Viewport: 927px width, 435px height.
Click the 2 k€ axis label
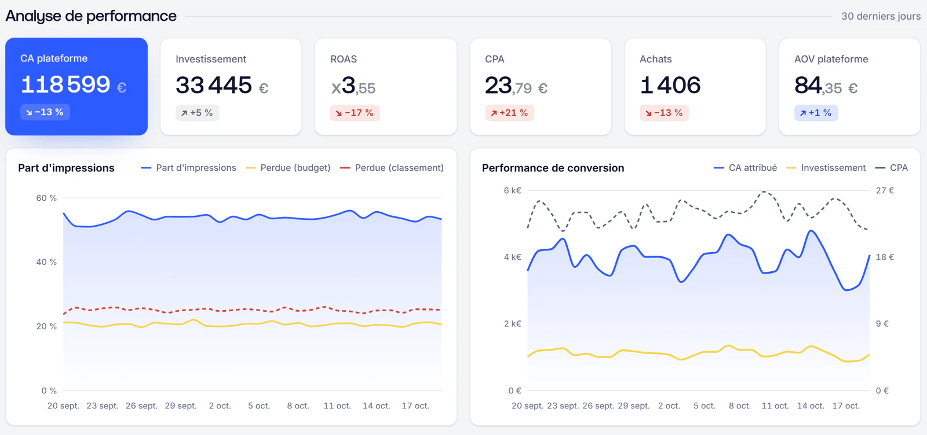coord(512,323)
